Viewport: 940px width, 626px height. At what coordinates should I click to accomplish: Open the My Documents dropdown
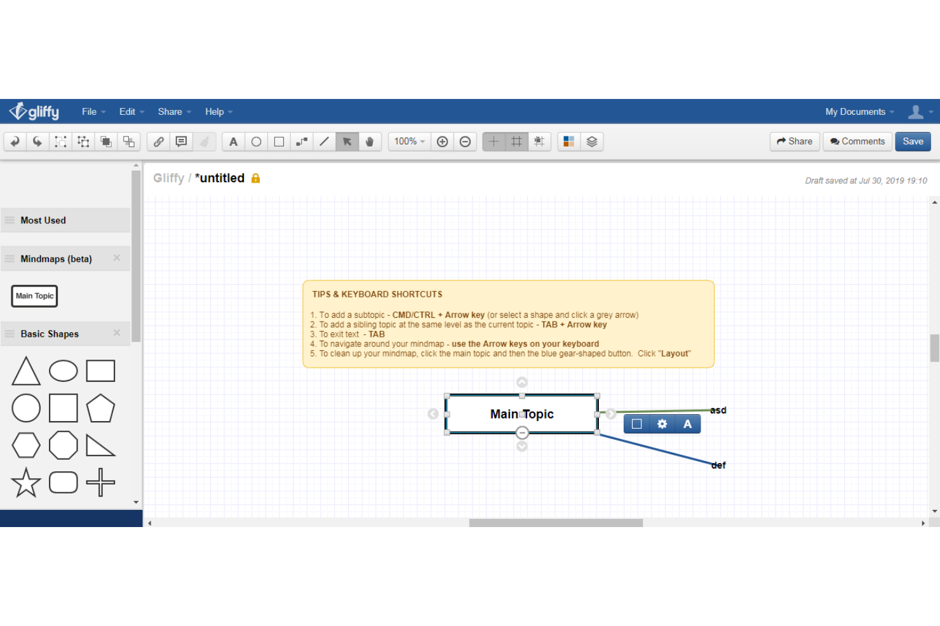[859, 112]
